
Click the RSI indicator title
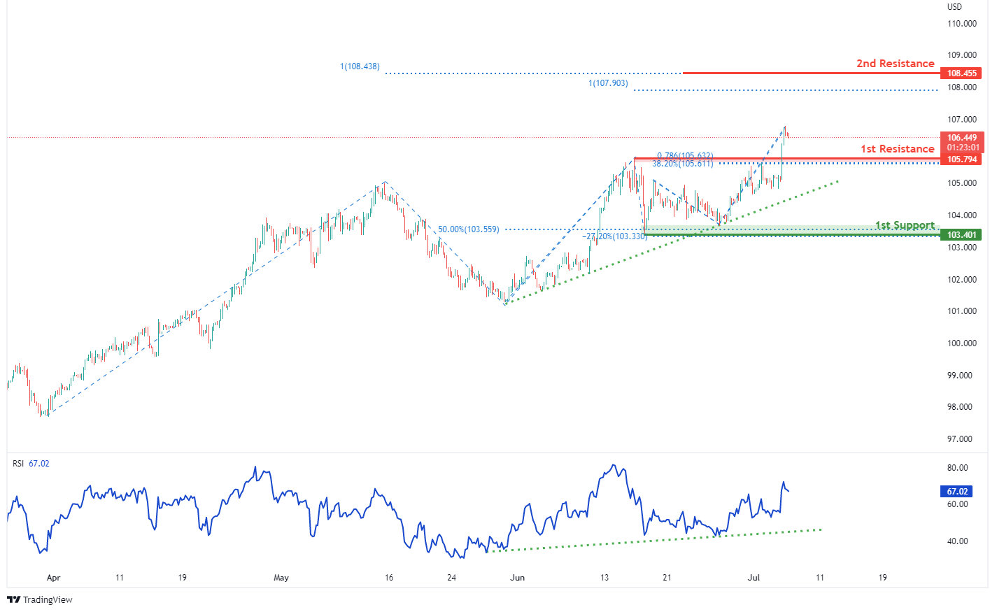pyautogui.click(x=18, y=464)
